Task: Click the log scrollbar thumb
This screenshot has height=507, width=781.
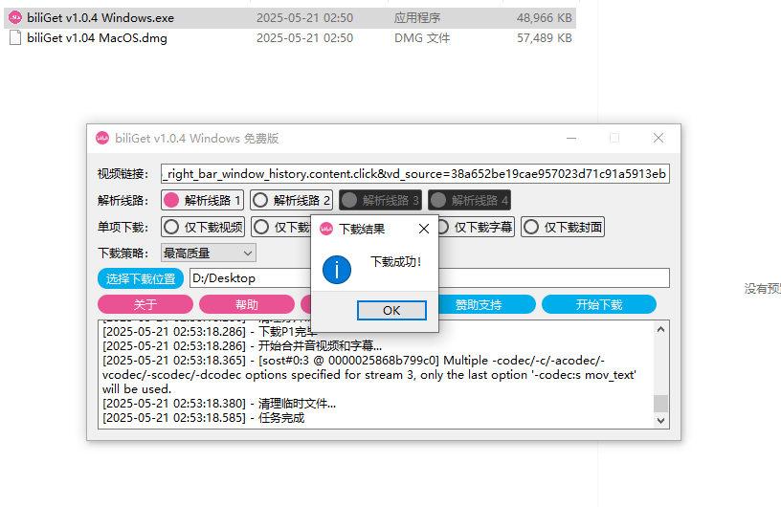Action: tap(661, 404)
